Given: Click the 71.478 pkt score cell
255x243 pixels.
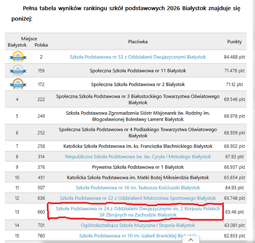Looking at the screenshot, I should pyautogui.click(x=234, y=71).
